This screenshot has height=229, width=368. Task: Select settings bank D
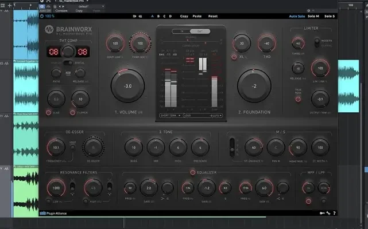[x=172, y=16]
